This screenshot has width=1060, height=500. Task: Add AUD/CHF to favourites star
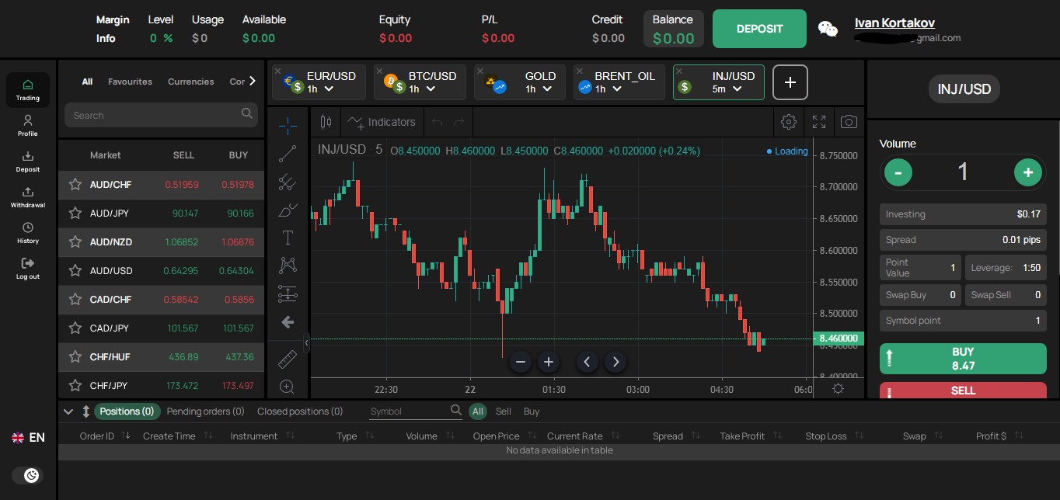pyautogui.click(x=75, y=184)
